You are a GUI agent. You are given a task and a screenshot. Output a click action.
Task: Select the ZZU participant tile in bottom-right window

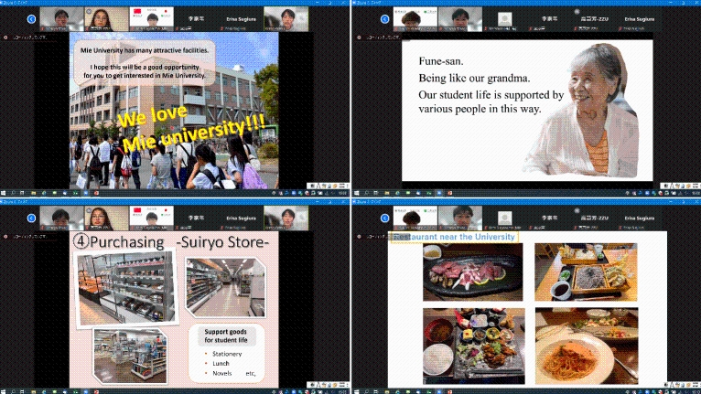point(594,218)
